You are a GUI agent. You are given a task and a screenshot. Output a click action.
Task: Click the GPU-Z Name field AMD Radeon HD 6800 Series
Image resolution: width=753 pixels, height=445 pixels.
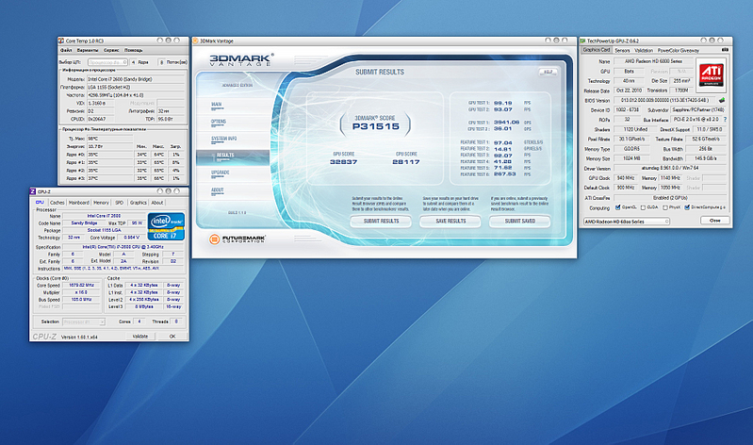tap(653, 61)
